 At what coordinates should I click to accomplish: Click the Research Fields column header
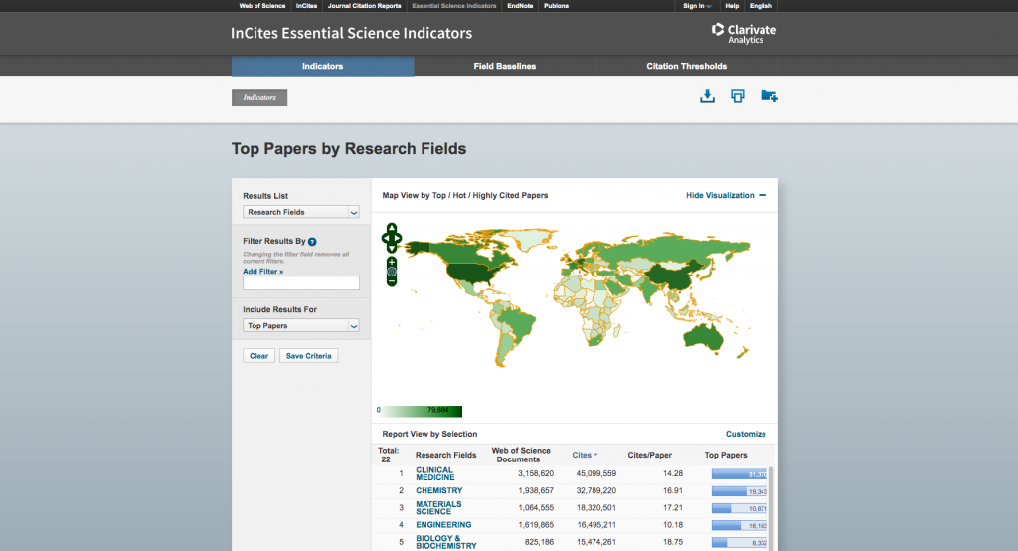pos(445,455)
